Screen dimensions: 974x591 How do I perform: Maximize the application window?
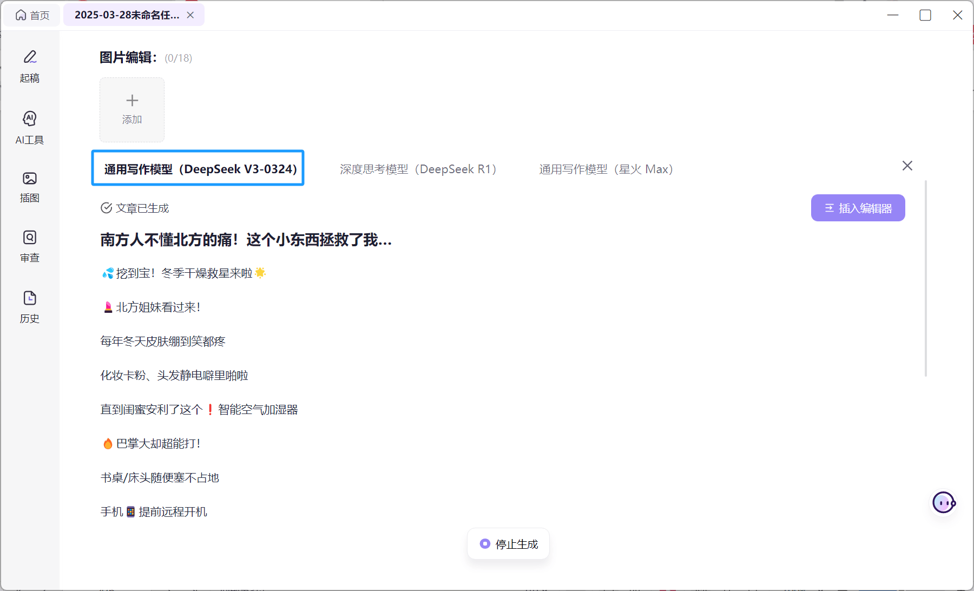pyautogui.click(x=925, y=15)
